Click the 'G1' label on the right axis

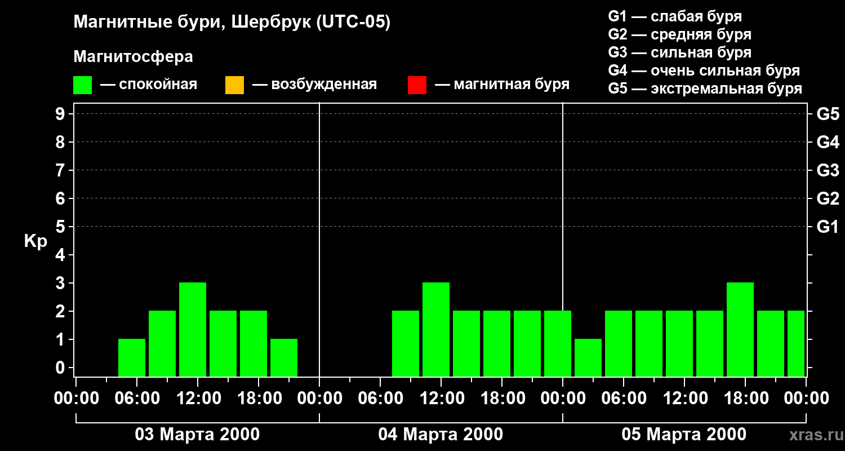(x=828, y=227)
